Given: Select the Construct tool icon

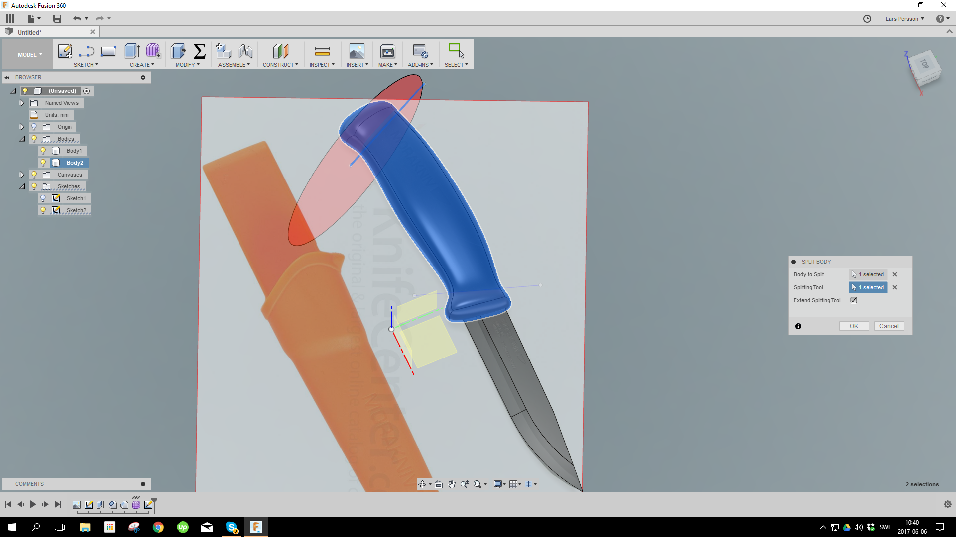Looking at the screenshot, I should tap(280, 51).
